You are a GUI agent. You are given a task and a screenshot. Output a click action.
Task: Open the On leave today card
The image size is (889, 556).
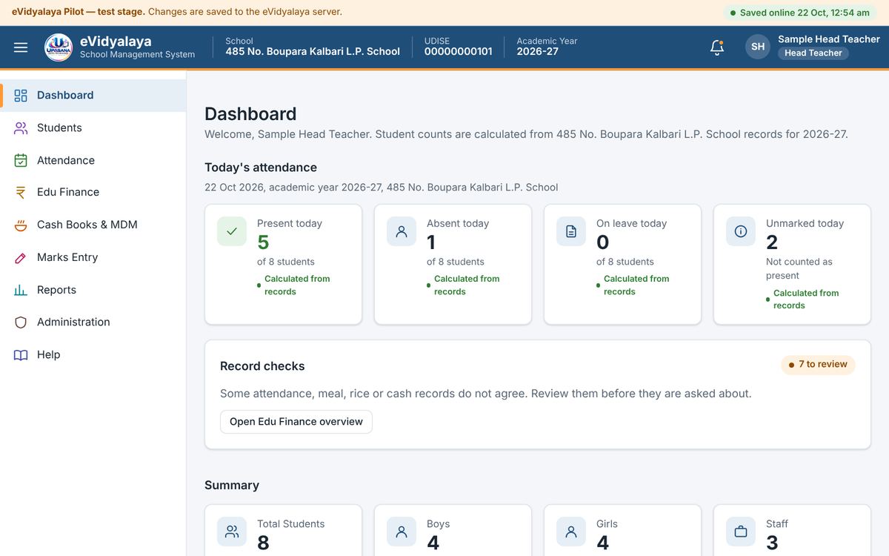(623, 265)
